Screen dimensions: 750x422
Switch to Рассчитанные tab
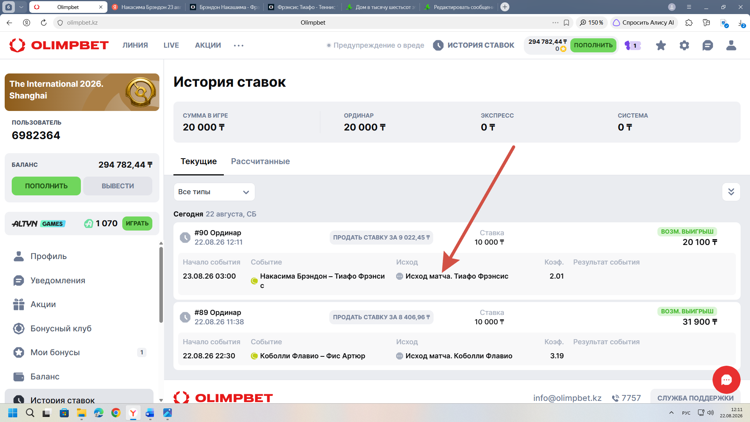coord(260,161)
